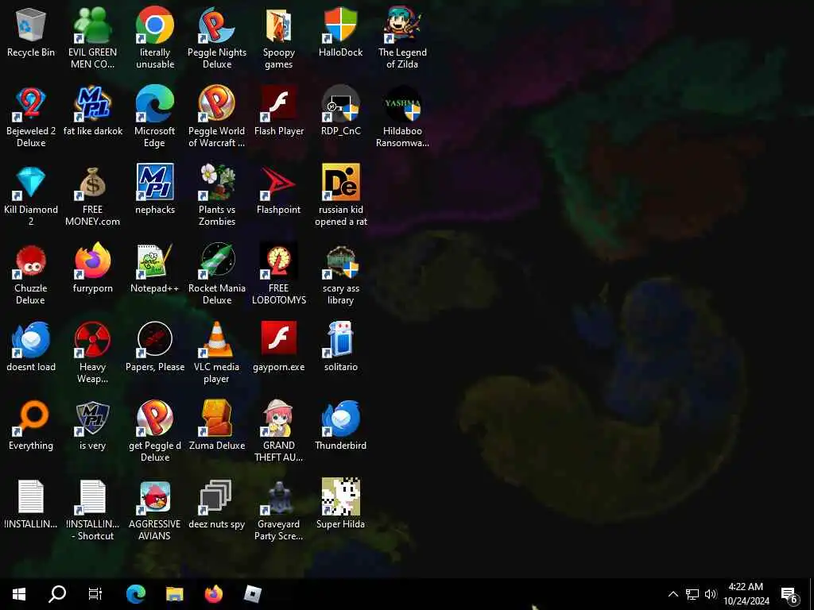This screenshot has height=610, width=814.
Task: Open the Action Center notifications icon
Action: (789, 594)
